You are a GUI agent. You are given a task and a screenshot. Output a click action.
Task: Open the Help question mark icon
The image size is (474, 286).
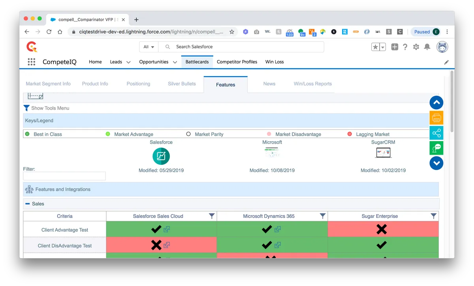pos(405,47)
